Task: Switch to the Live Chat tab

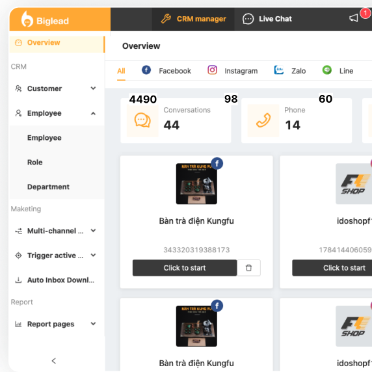Action: pos(267,19)
